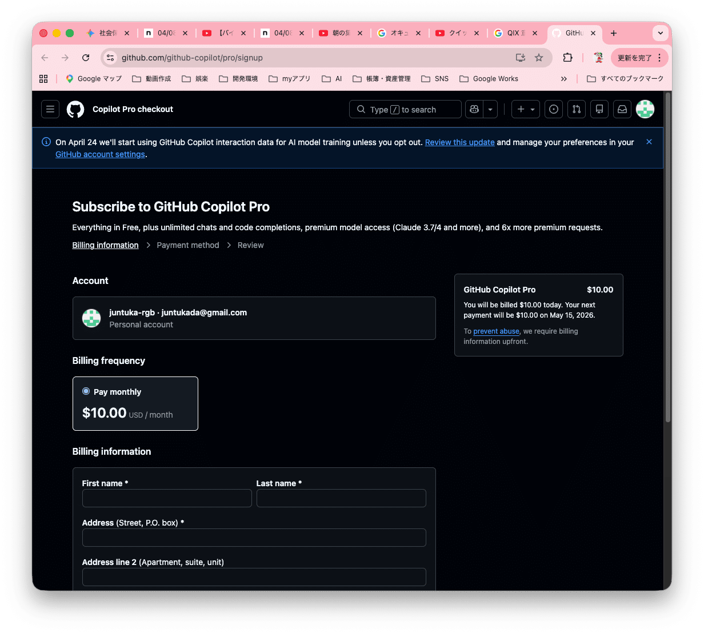Open the Pull requests icon in header

click(x=577, y=109)
